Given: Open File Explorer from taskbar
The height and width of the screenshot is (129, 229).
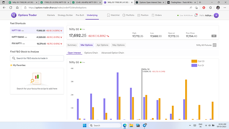Looking at the screenshot, I should [x=131, y=125].
